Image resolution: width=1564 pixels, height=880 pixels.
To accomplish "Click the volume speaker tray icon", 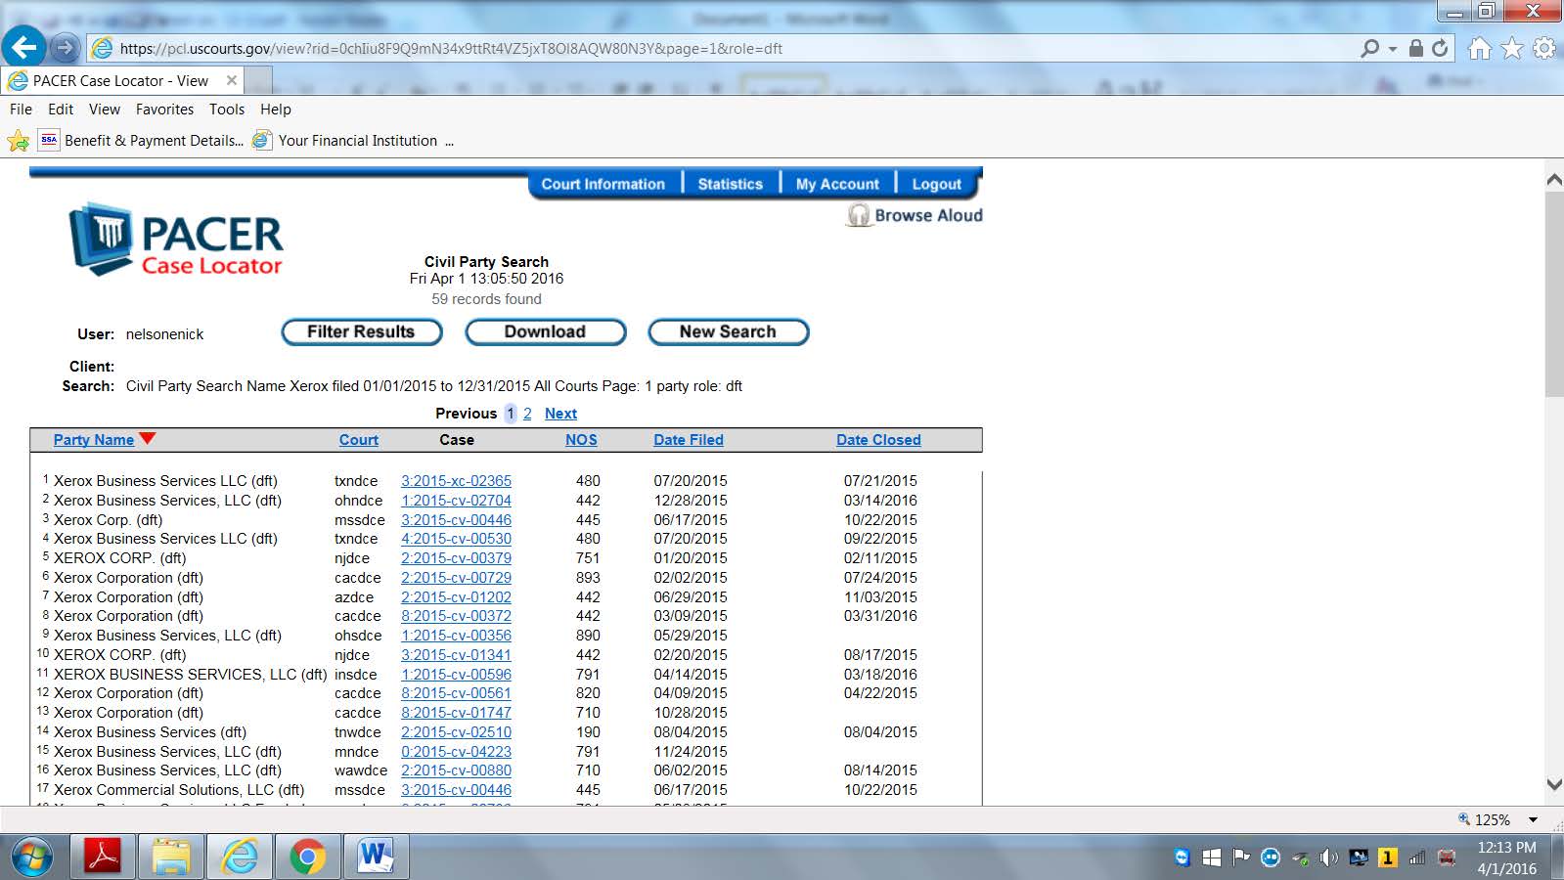I will click(x=1328, y=858).
